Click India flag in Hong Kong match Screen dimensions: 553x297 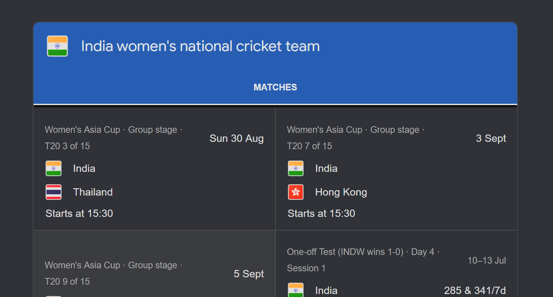point(296,169)
